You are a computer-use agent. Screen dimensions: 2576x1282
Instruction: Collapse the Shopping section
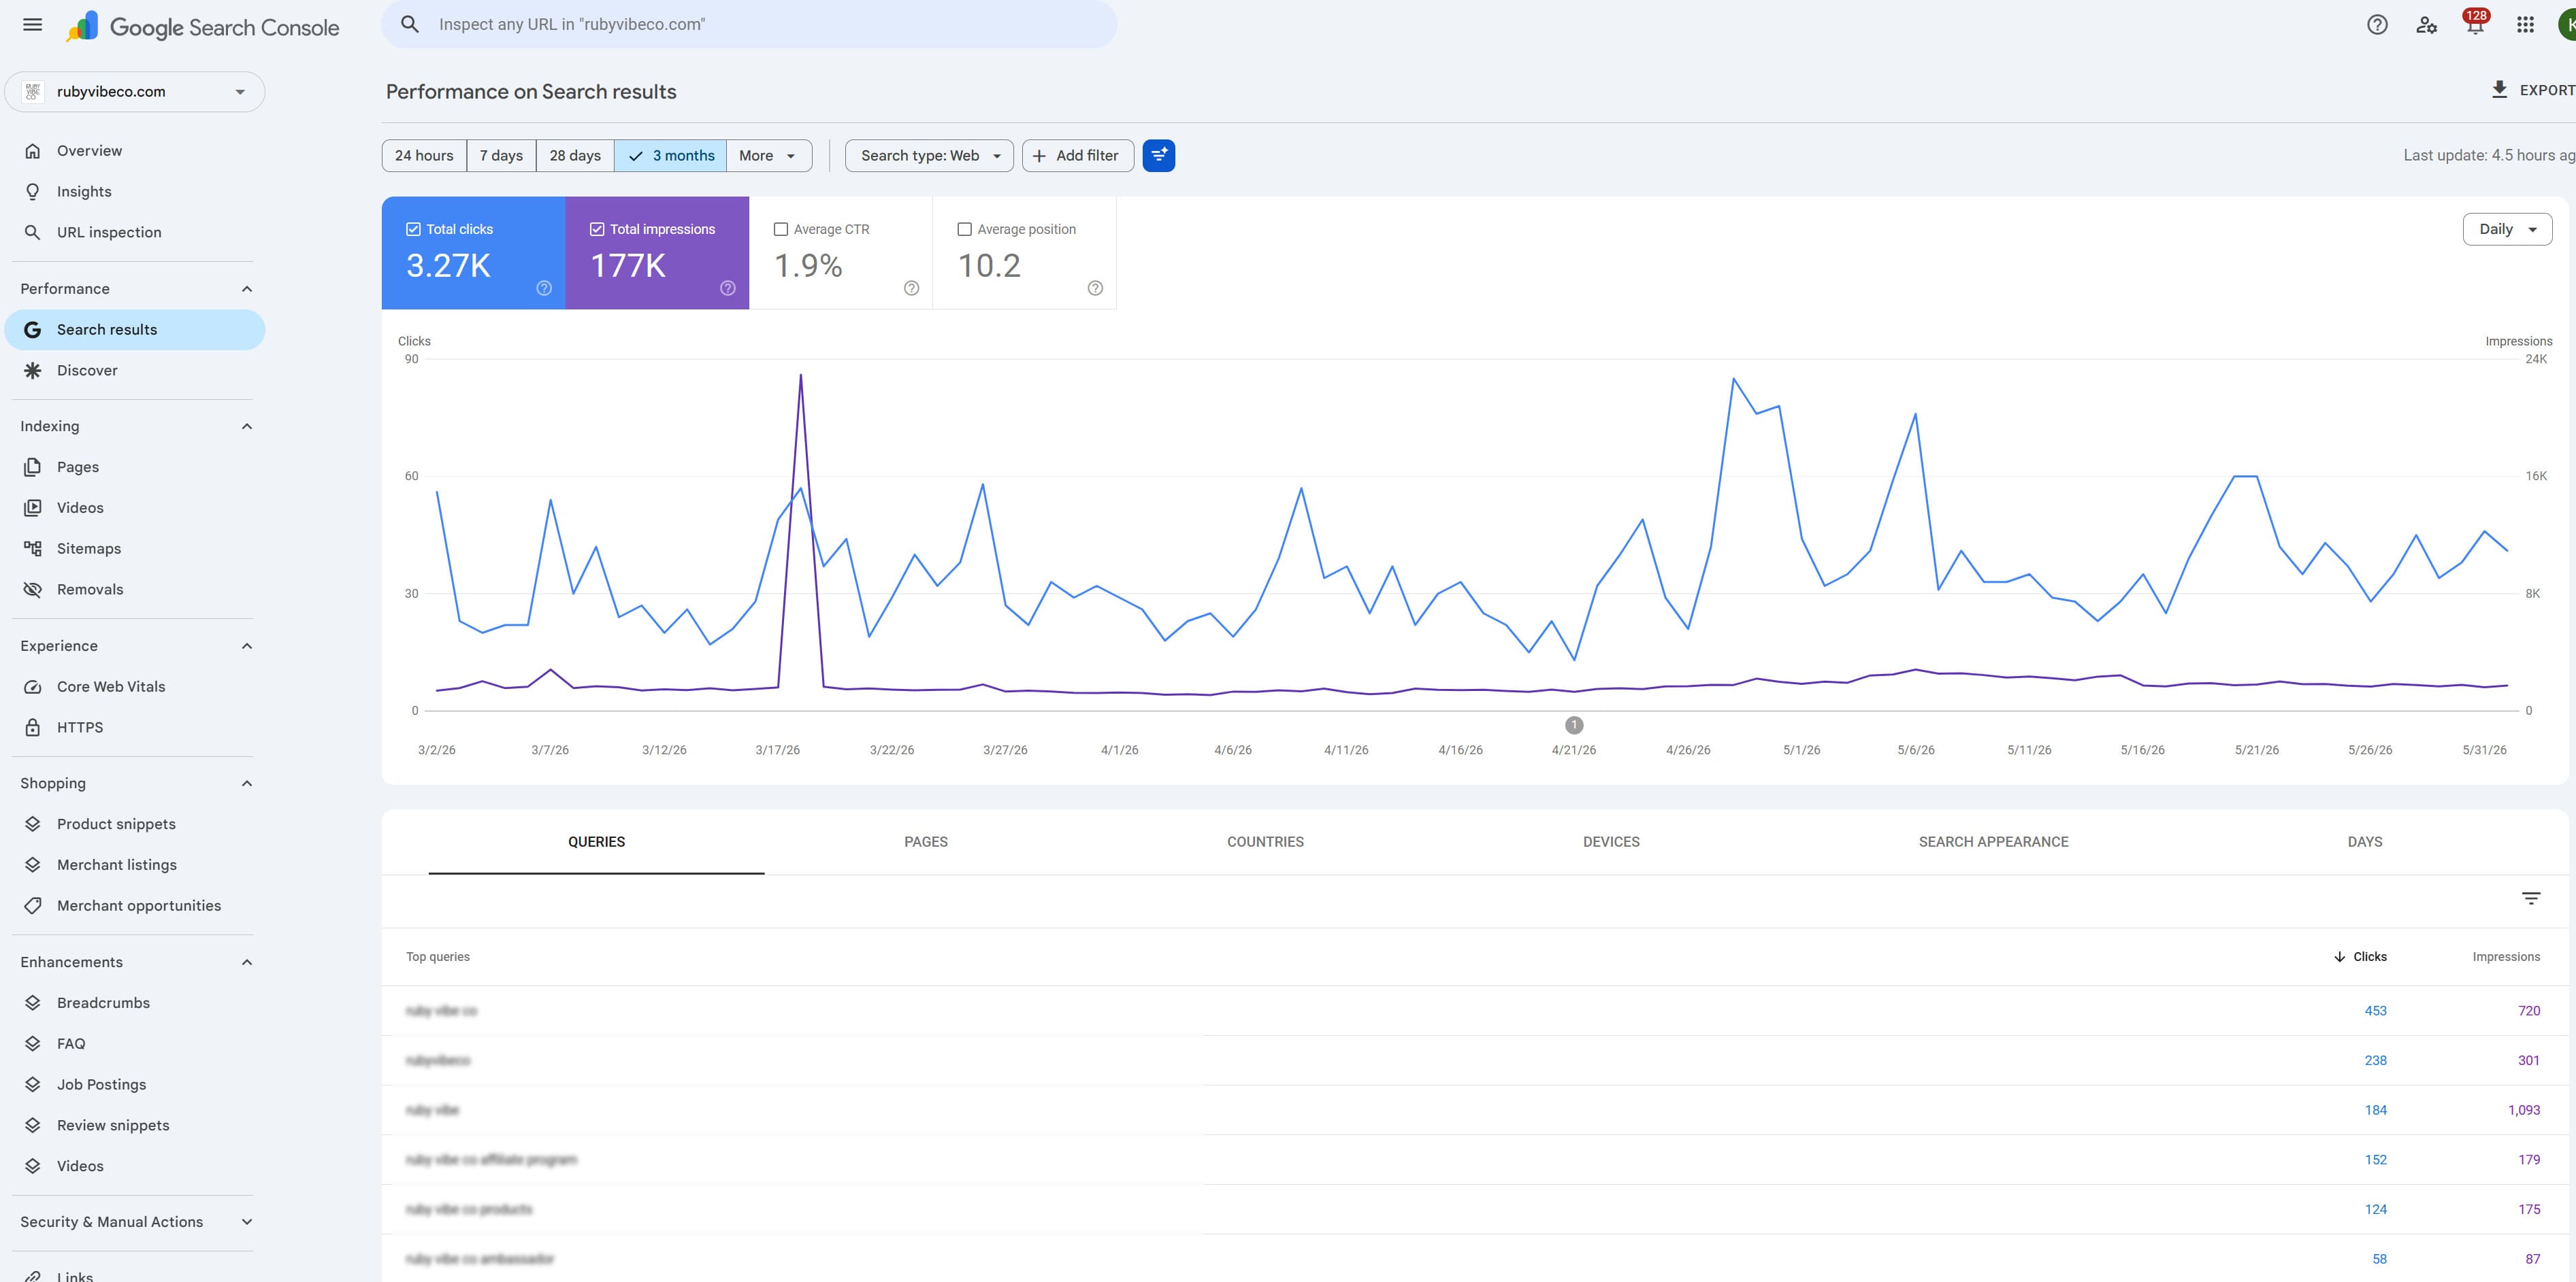[247, 783]
